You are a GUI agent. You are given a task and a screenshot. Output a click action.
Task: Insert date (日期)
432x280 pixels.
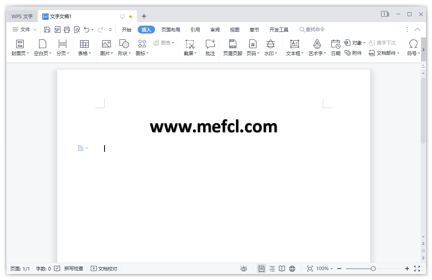tap(336, 48)
